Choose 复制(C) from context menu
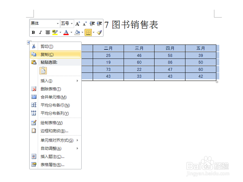243x182 pixels. point(56,55)
